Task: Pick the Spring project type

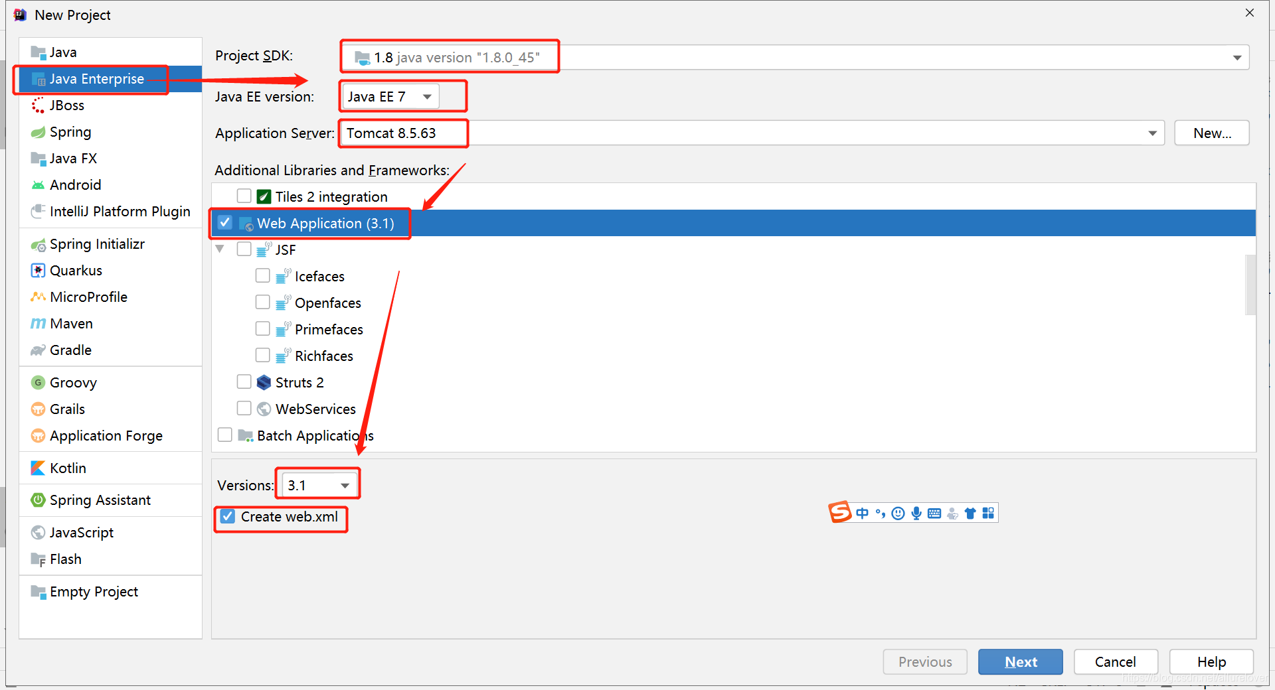Action: click(110, 132)
